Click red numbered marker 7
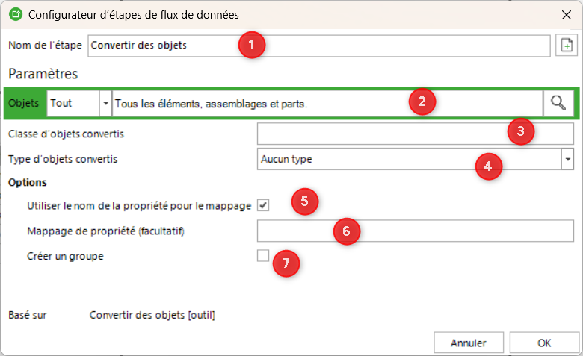The height and width of the screenshot is (356, 583). pyautogui.click(x=286, y=263)
